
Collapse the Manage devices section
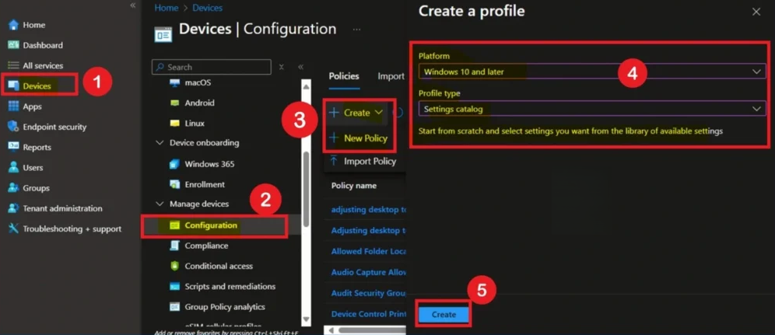coord(160,204)
